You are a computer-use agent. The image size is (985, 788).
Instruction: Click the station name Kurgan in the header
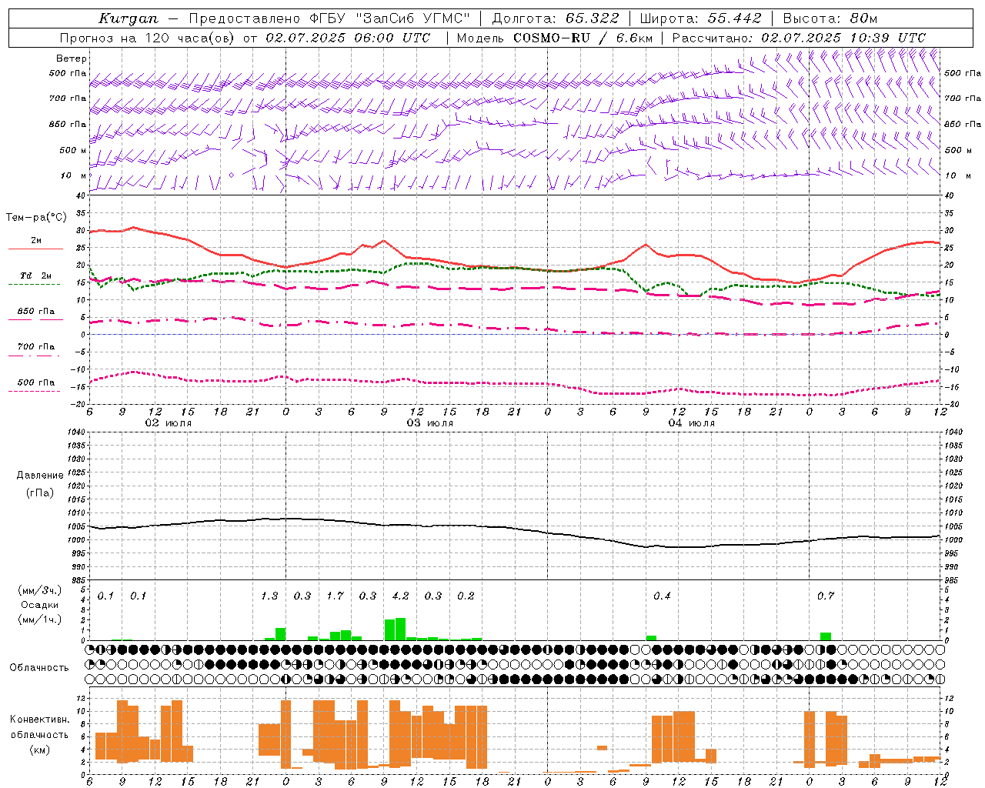tap(128, 18)
